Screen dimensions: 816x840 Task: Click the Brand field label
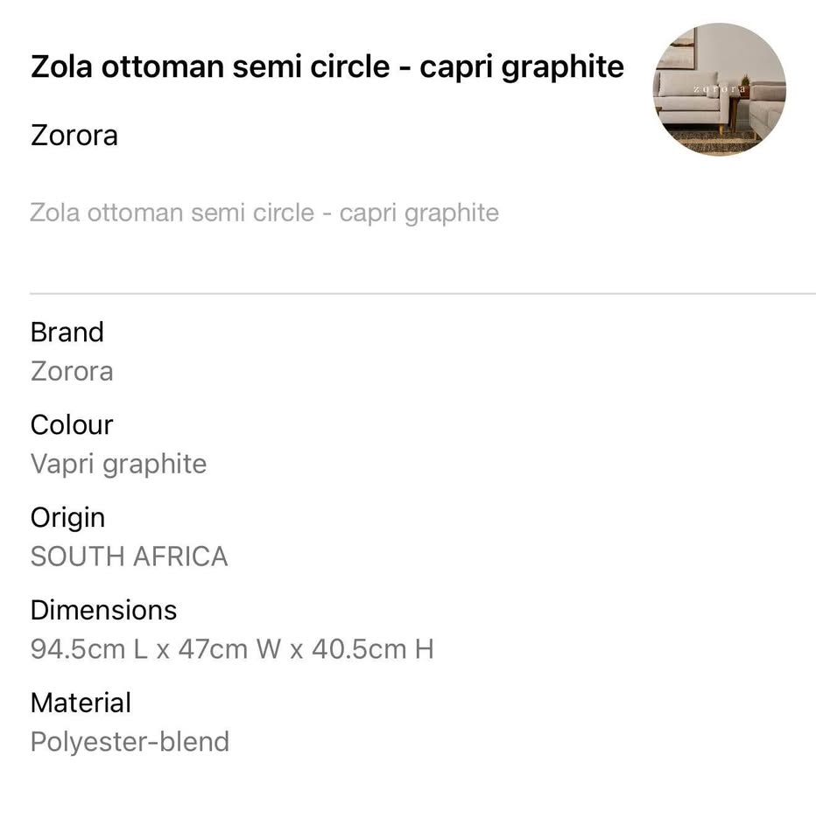67,332
